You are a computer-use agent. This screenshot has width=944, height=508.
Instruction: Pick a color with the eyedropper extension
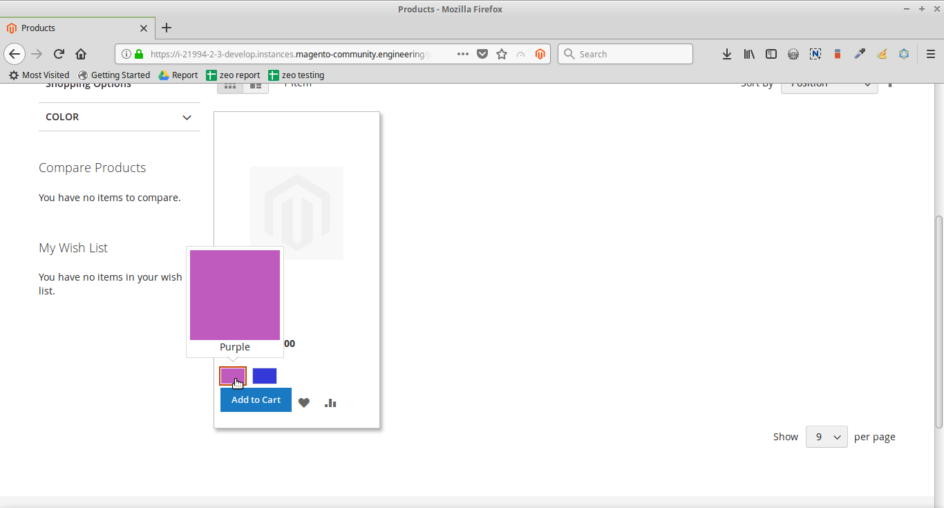pyautogui.click(x=860, y=53)
